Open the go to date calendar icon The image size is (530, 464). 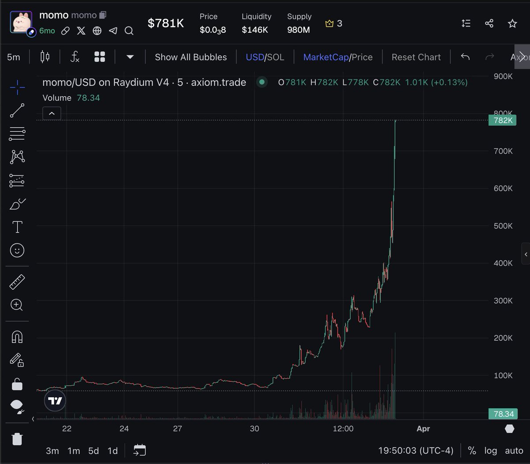pos(140,450)
